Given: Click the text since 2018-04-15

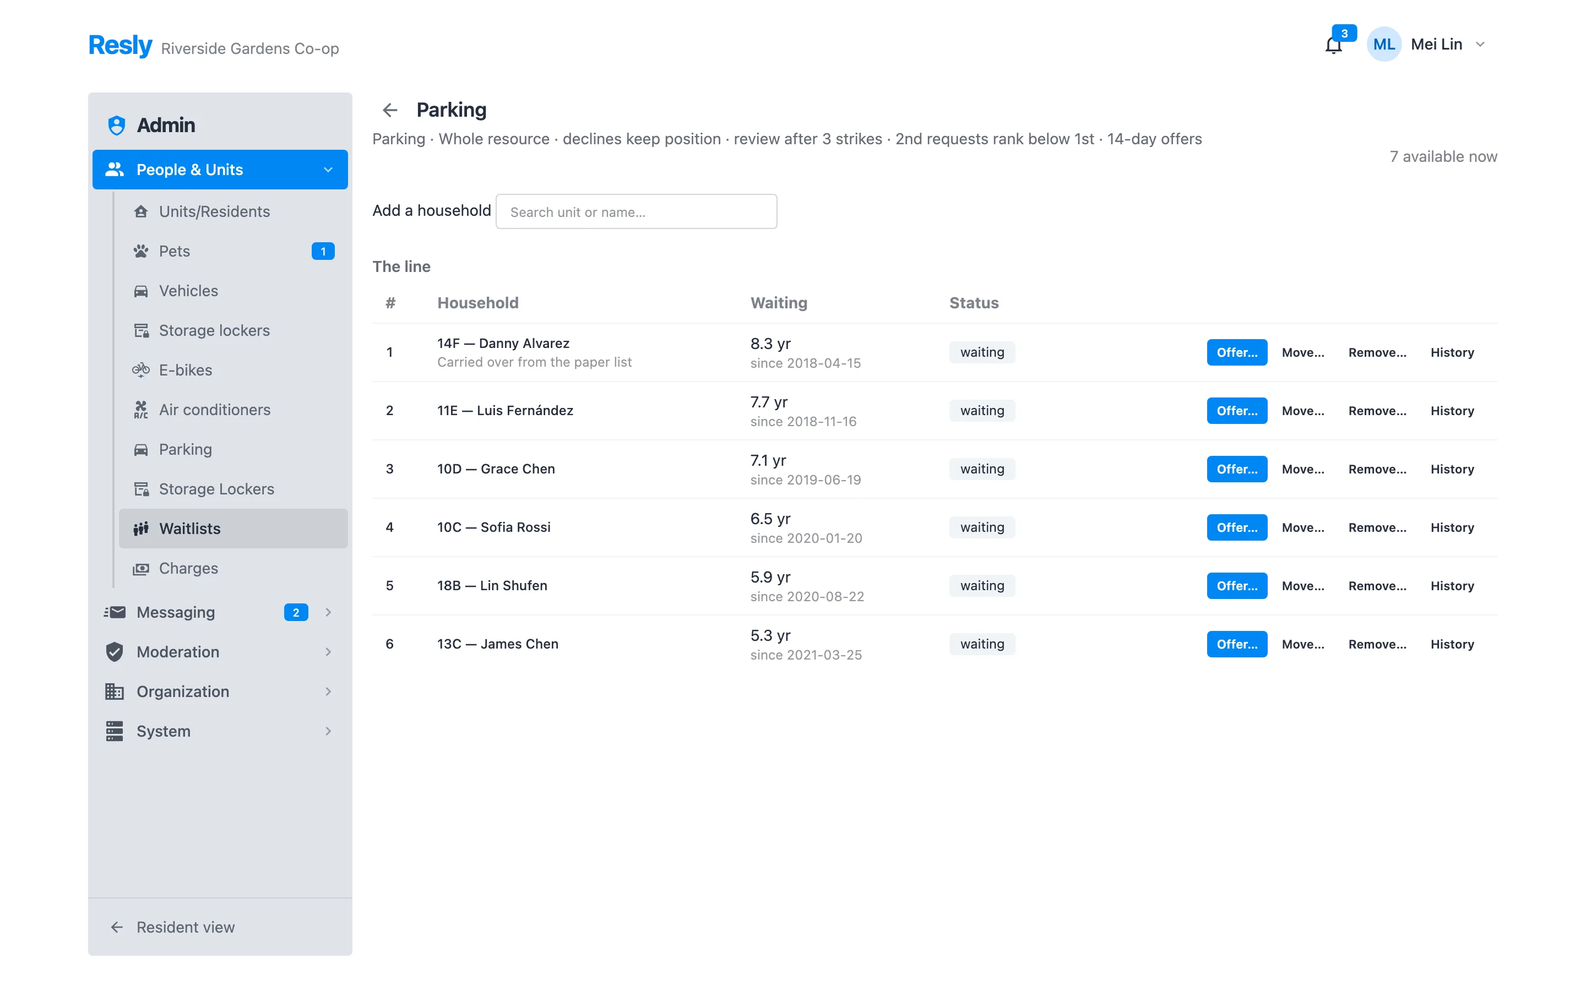Looking at the screenshot, I should click(x=806, y=363).
